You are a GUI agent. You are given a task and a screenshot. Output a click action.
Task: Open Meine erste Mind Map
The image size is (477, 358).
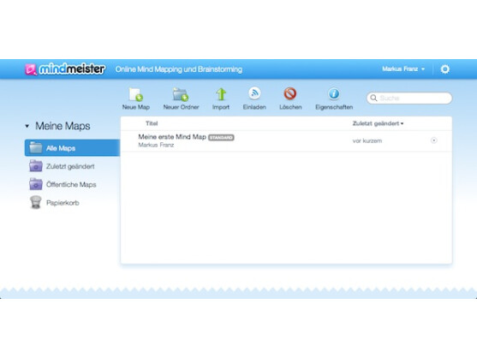pyautogui.click(x=172, y=137)
